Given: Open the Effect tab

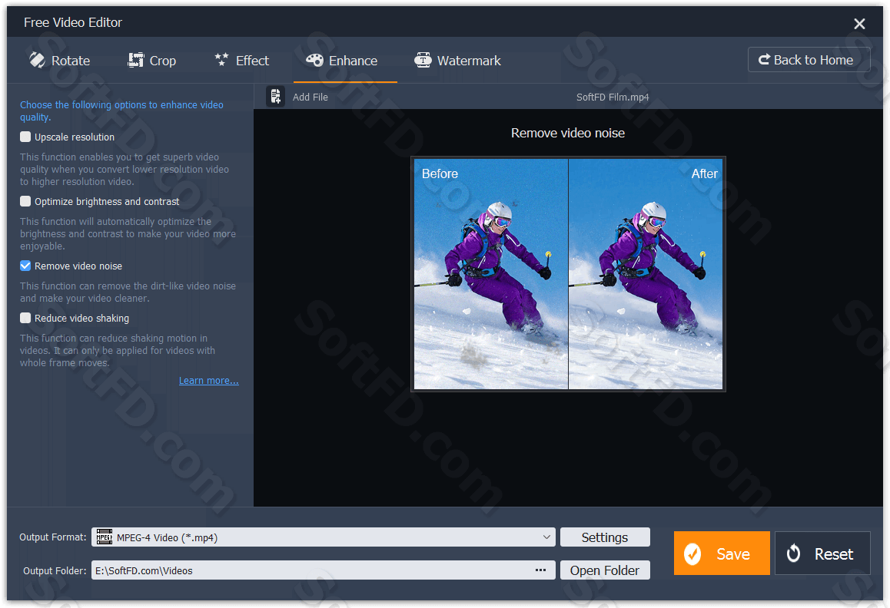Looking at the screenshot, I should [241, 61].
